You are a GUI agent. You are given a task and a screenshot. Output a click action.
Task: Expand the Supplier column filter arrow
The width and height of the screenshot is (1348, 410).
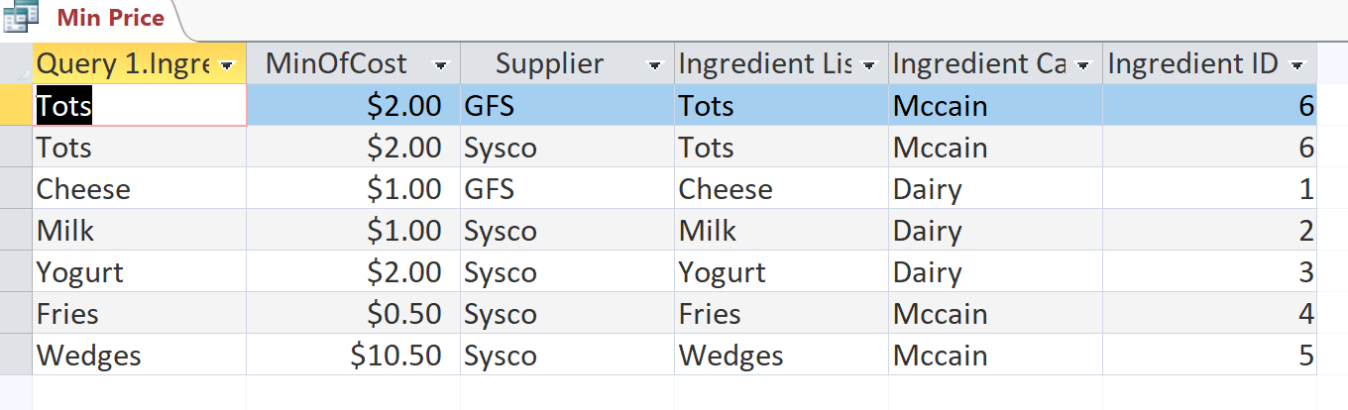(655, 65)
